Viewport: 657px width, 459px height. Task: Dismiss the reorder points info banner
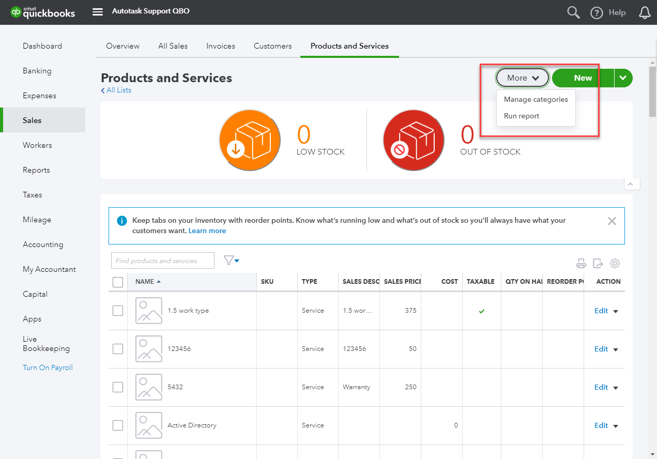point(612,221)
